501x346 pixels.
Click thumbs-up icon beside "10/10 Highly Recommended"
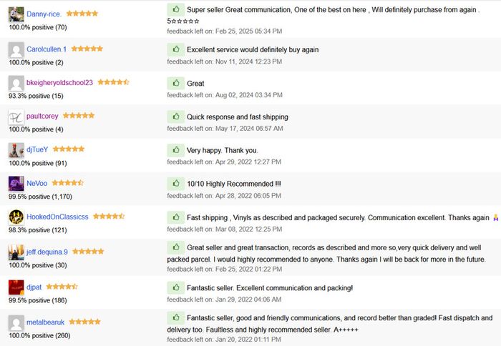(x=175, y=184)
